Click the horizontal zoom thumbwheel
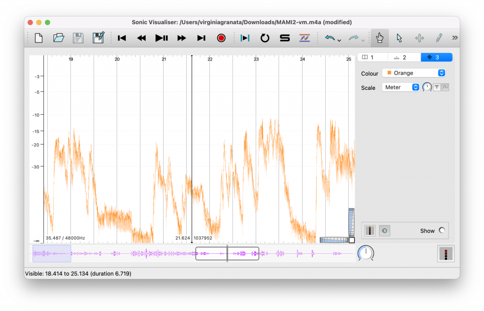 [x=334, y=240]
